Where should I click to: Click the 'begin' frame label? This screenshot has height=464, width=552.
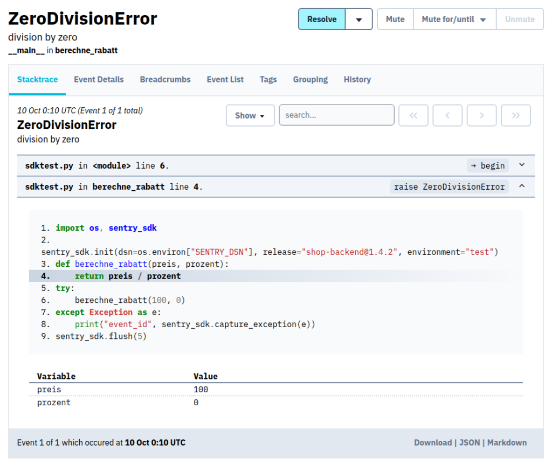click(x=488, y=165)
